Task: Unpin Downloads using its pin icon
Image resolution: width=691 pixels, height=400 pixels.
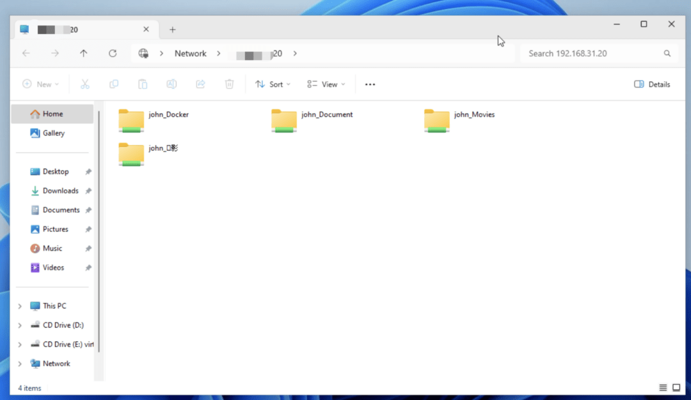Action: (x=88, y=191)
